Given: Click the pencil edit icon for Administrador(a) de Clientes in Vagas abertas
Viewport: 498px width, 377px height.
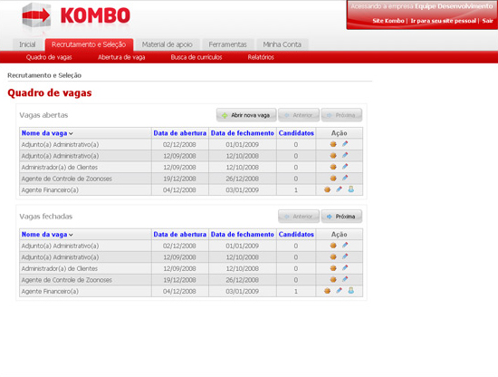Looking at the screenshot, I should pos(345,167).
